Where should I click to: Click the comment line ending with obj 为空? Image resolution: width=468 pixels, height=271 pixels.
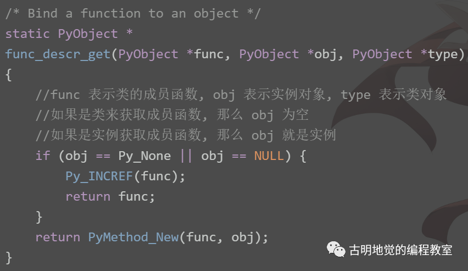[172, 115]
